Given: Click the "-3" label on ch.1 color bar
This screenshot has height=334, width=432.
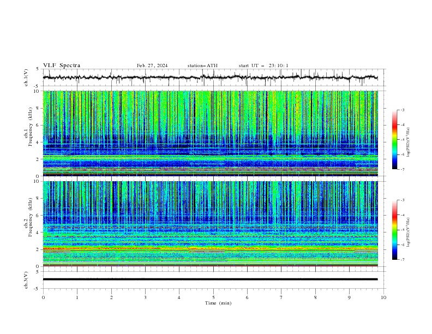Looking at the screenshot, I should point(403,110).
